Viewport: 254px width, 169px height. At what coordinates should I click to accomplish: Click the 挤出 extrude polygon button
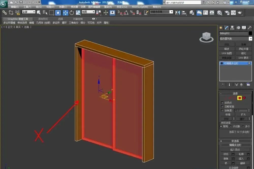(x=226, y=154)
